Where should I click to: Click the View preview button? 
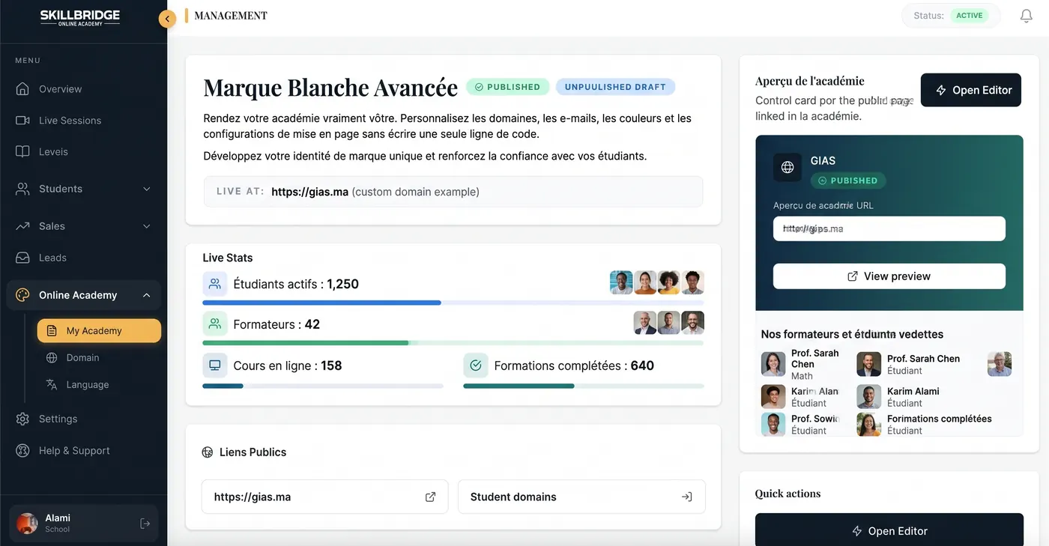pos(889,276)
